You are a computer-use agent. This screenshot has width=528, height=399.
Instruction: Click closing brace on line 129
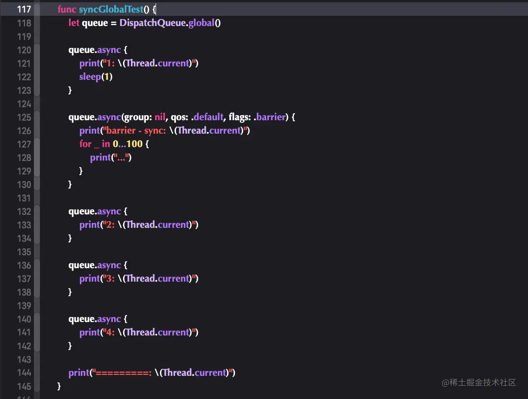(81, 171)
